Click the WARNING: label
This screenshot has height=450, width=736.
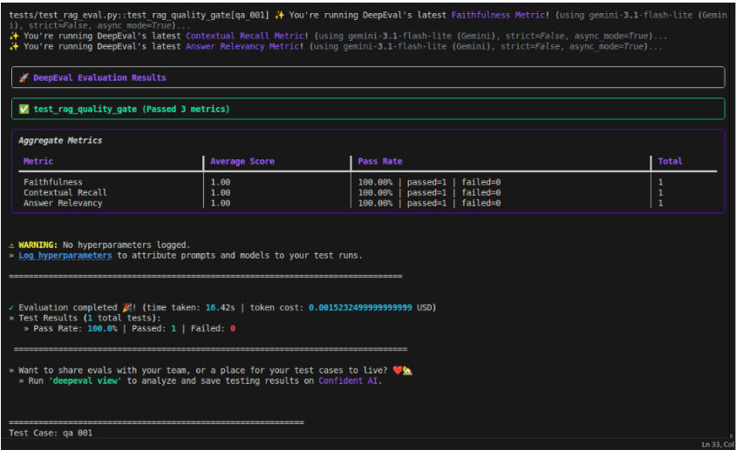pos(38,245)
